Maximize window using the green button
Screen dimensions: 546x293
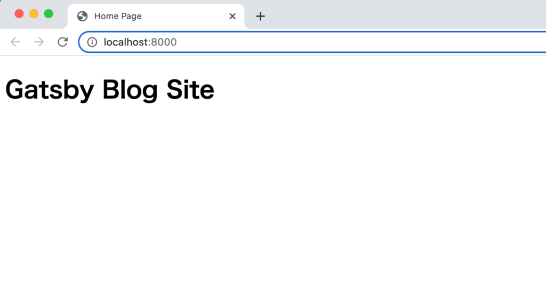coord(49,14)
